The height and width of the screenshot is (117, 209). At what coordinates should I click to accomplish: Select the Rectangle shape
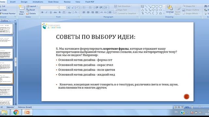click(x=153, y=6)
